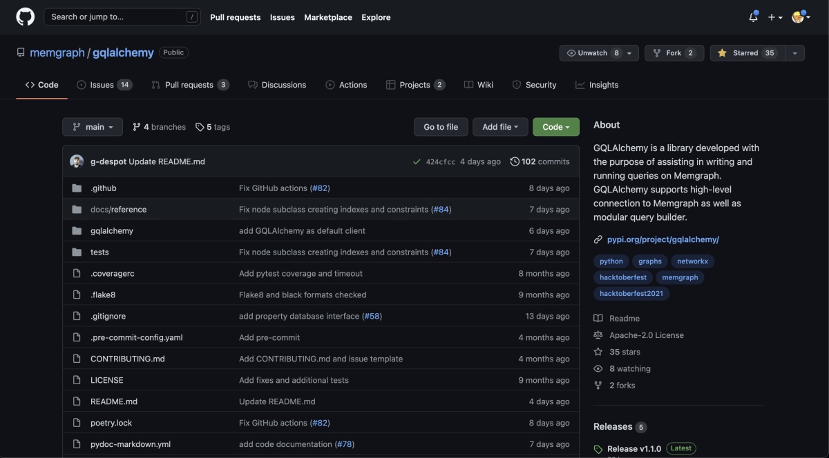This screenshot has height=458, width=829.
Task: Click the .gitignore file icon
Action: [x=77, y=317]
